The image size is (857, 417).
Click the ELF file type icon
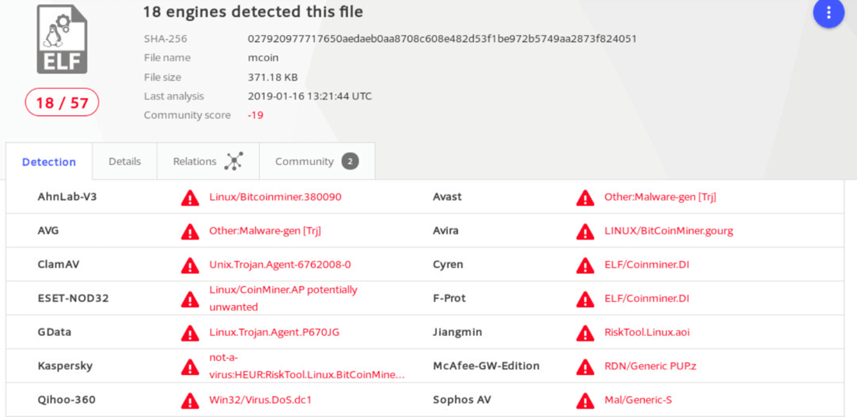tap(61, 40)
